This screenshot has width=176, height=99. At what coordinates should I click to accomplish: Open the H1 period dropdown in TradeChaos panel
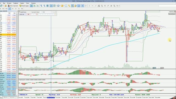click(x=47, y=12)
